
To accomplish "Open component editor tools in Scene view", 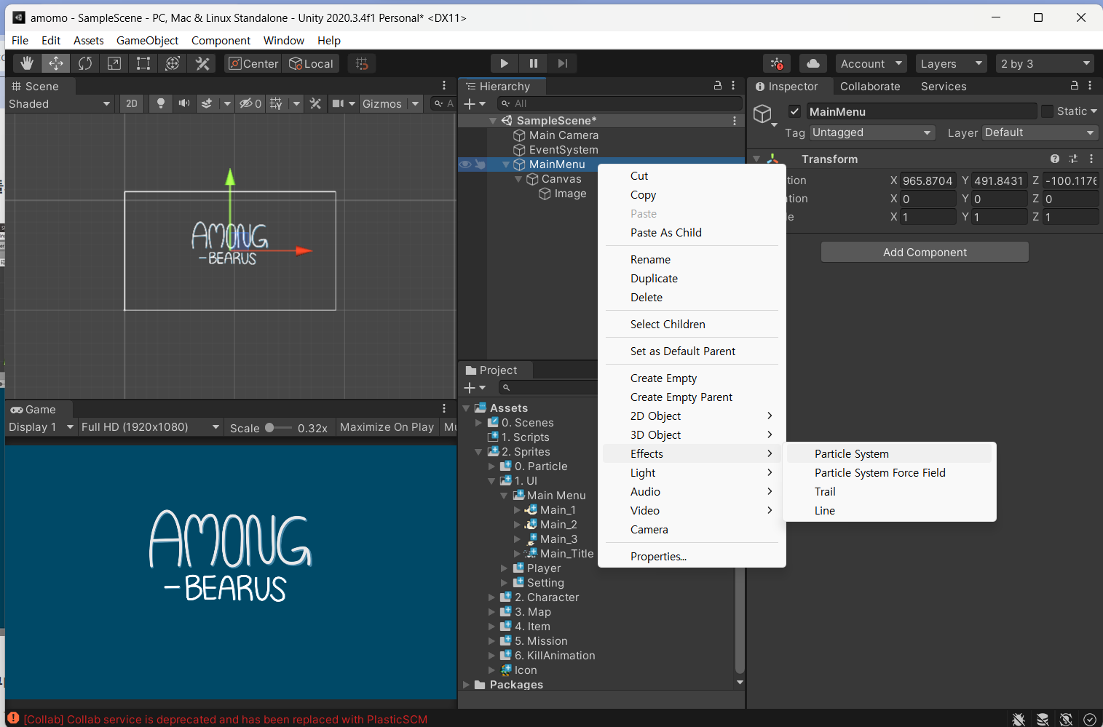I will [315, 103].
